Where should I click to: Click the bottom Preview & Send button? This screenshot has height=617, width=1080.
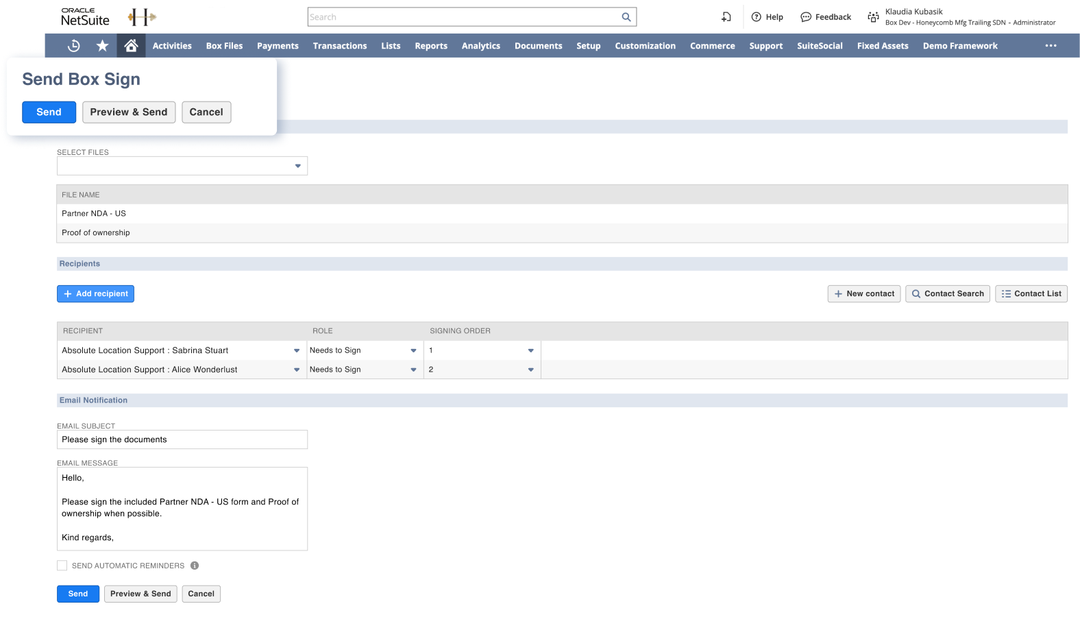[140, 594]
